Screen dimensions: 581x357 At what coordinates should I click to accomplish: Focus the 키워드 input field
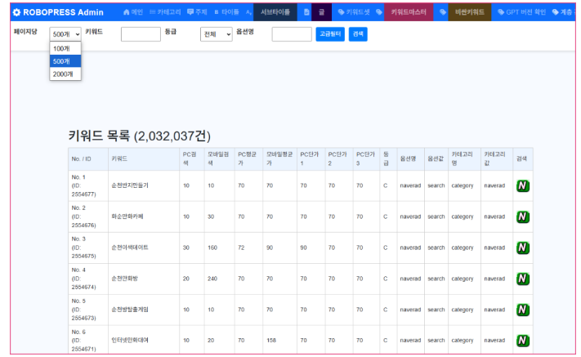(141, 34)
